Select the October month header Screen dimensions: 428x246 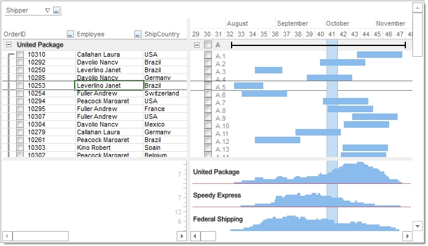tap(337, 23)
